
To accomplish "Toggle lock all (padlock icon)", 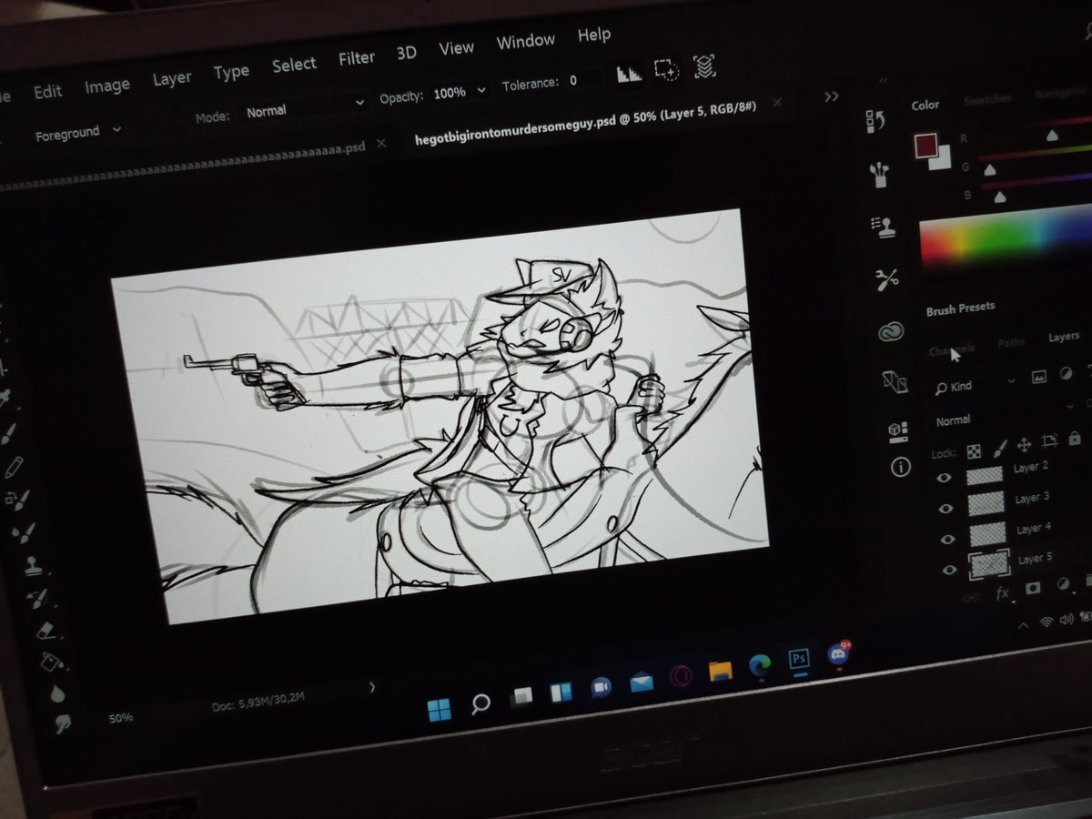I will [x=1074, y=440].
